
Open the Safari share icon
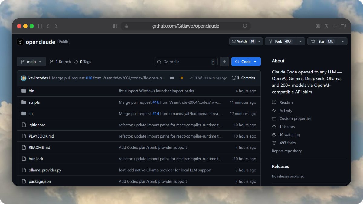326,26
